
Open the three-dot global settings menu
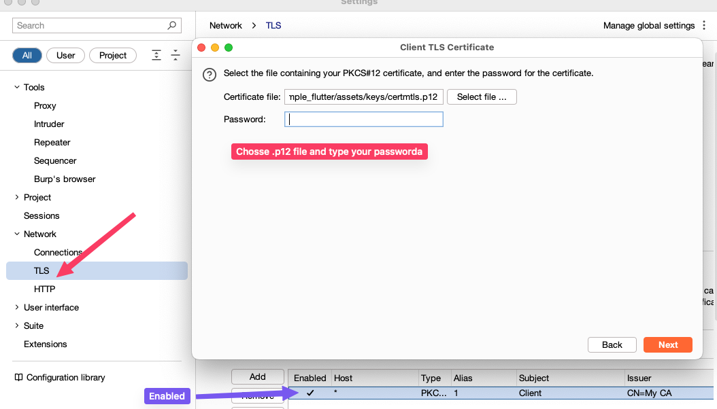pyautogui.click(x=703, y=26)
